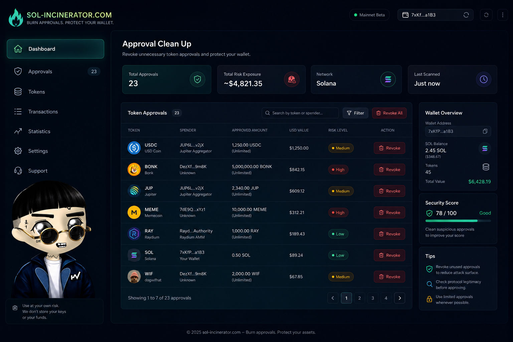The width and height of the screenshot is (513, 342).
Task: Select page 1 in pagination
Action: 346,298
